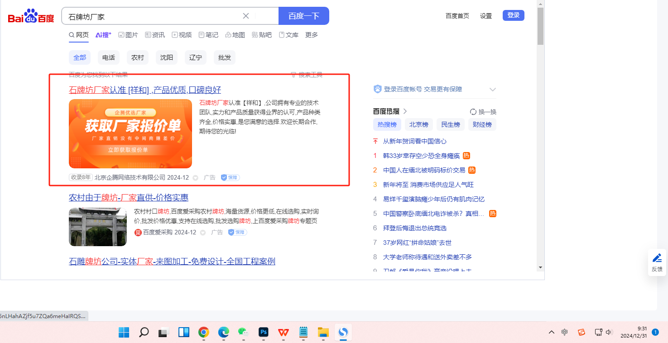This screenshot has width=668, height=343.
Task: Clear the search box with the X icon
Action: pos(246,16)
